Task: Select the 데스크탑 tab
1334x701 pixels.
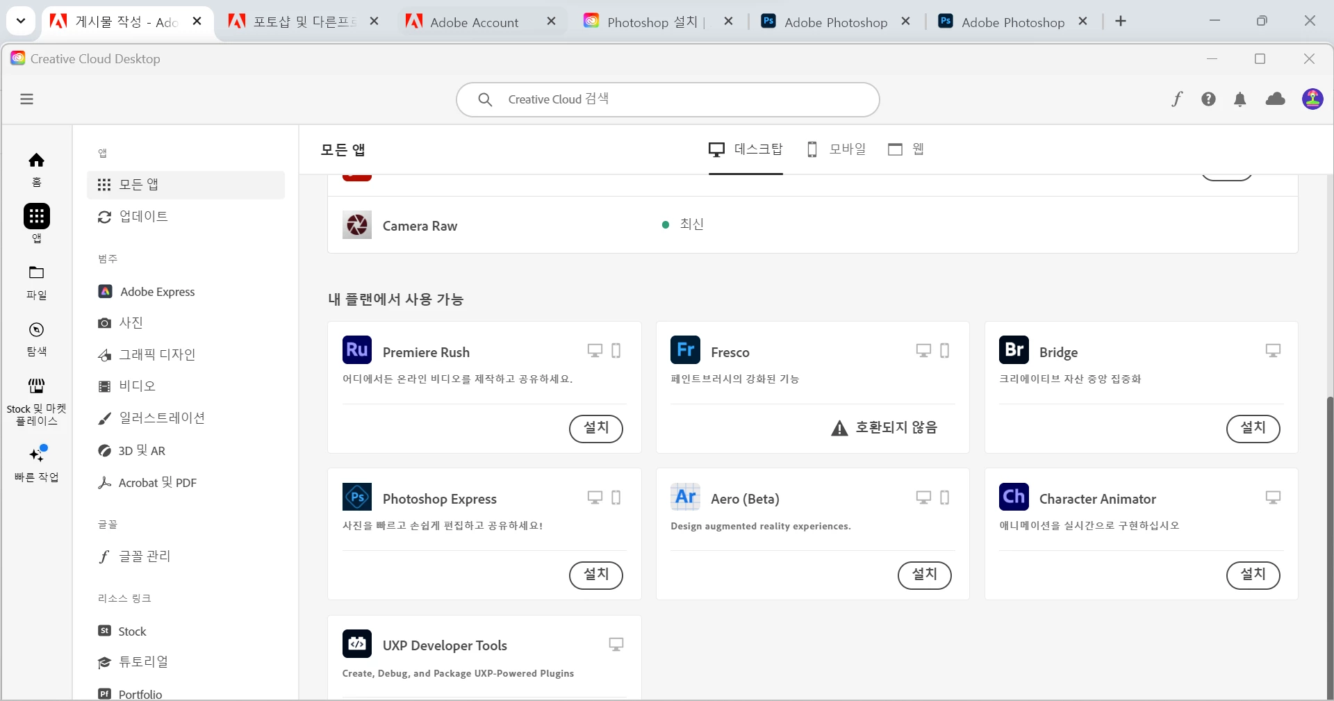Action: [746, 149]
